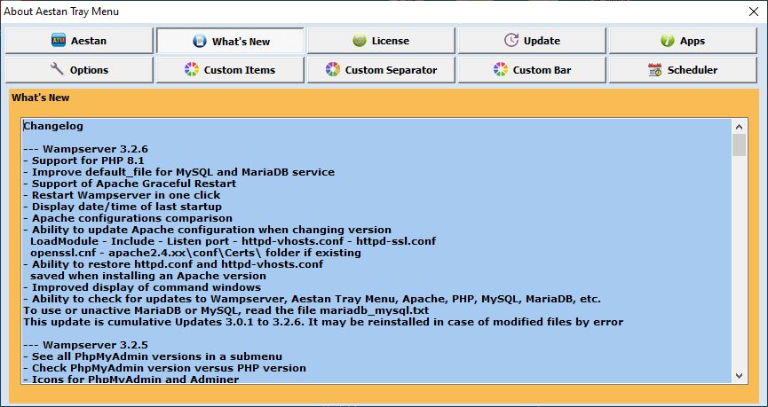Viewport: 768px width, 407px height.
Task: Click the Scheduler calendar icon
Action: [x=655, y=69]
